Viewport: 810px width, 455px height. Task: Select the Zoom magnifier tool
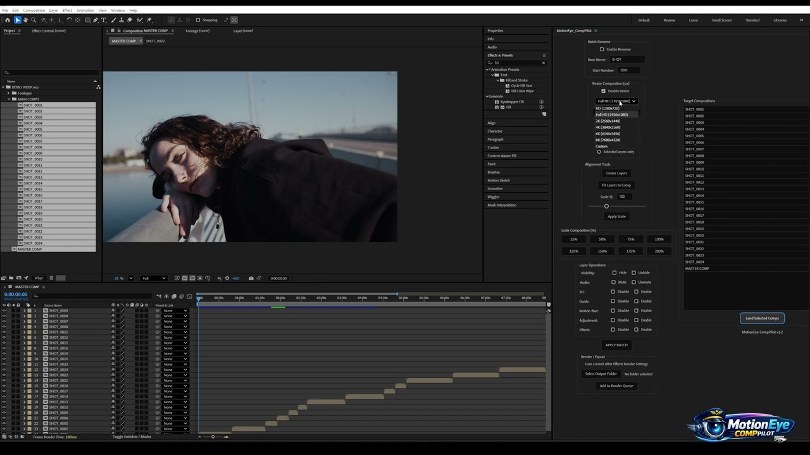click(x=34, y=20)
